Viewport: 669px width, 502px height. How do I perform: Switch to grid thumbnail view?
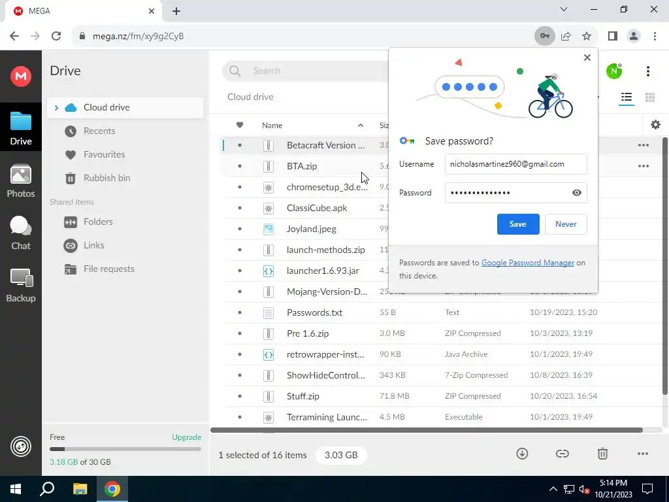pos(650,97)
